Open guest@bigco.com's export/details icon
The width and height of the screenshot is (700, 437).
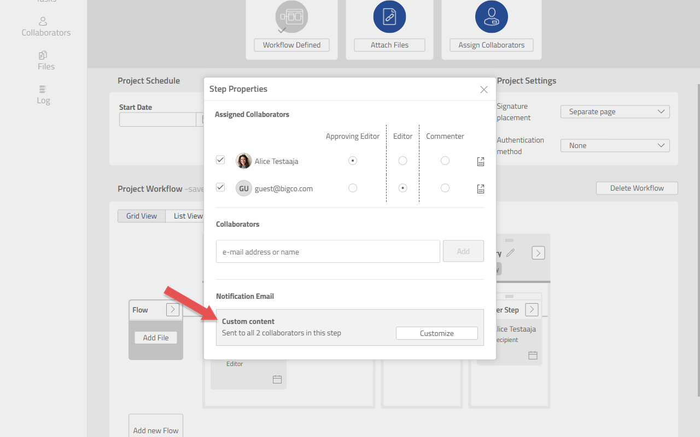point(481,188)
